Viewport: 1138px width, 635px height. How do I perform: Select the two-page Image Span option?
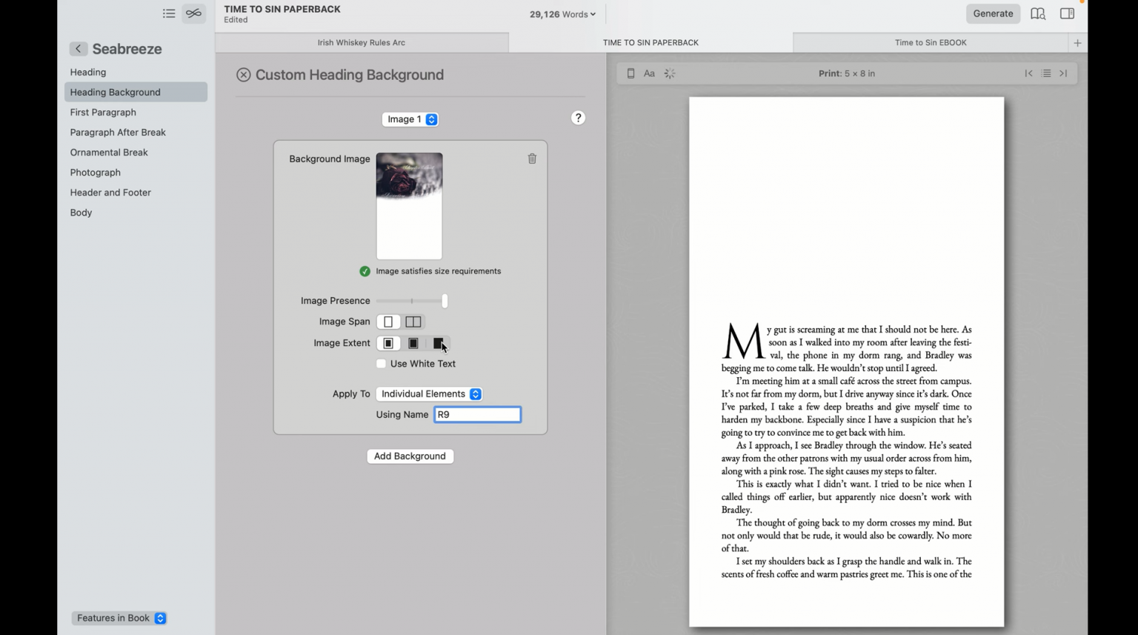click(x=413, y=322)
